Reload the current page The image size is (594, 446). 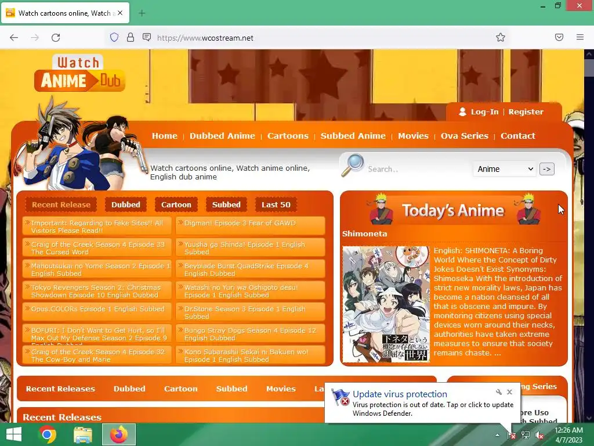pos(56,38)
